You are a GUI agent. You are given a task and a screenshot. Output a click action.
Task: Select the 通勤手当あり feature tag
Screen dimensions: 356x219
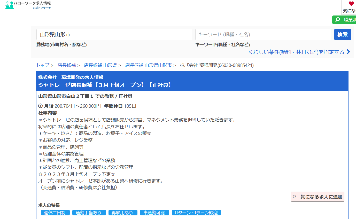pos(89,213)
